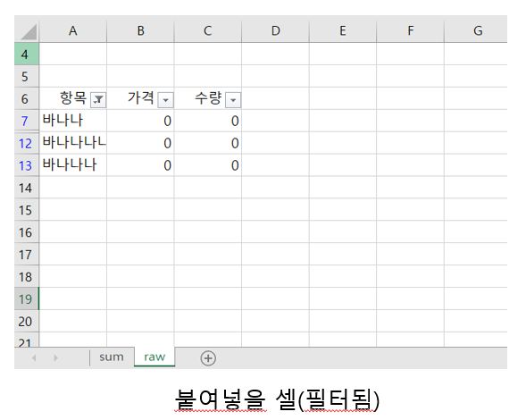Screen dimensions: 526x420
Task: Click the 가격 header cell text
Action: click(141, 98)
